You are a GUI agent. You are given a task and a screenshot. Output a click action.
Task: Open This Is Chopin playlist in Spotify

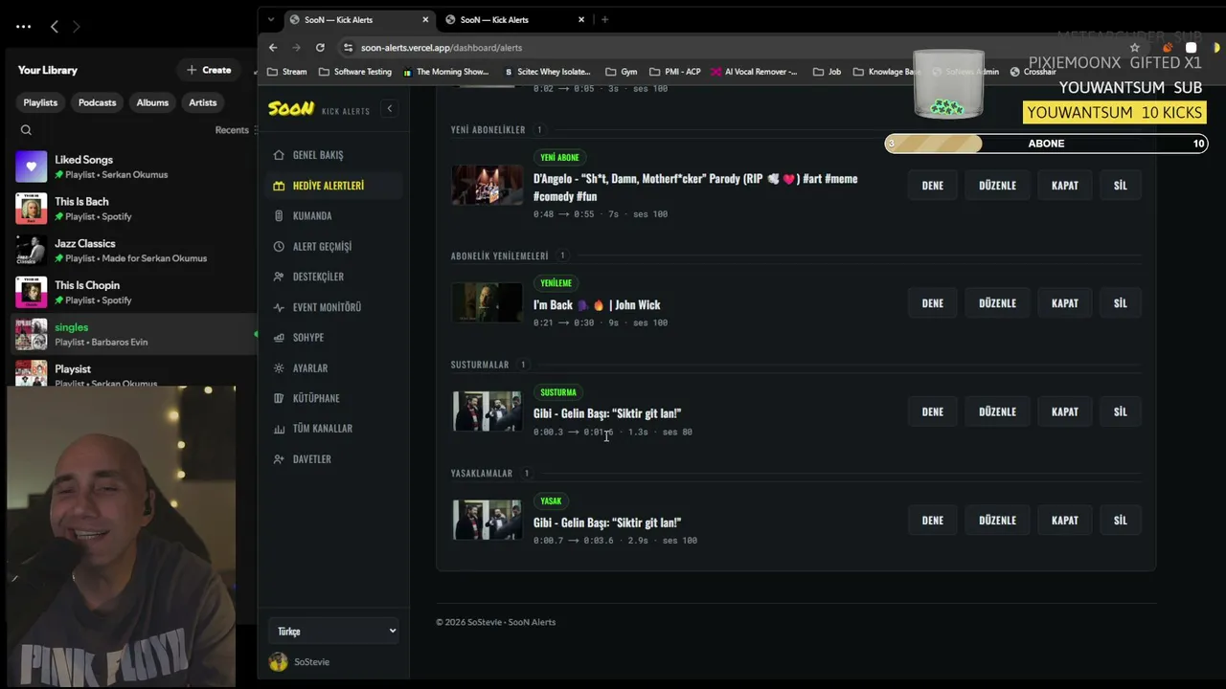(x=134, y=293)
